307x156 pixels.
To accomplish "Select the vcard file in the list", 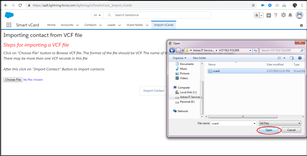I will [x=256, y=71].
